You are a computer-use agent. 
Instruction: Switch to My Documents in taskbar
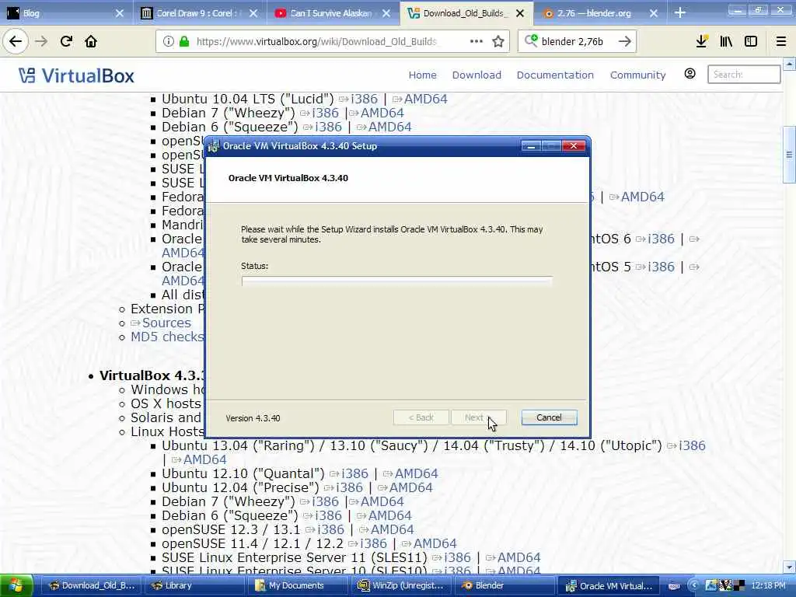coord(299,586)
